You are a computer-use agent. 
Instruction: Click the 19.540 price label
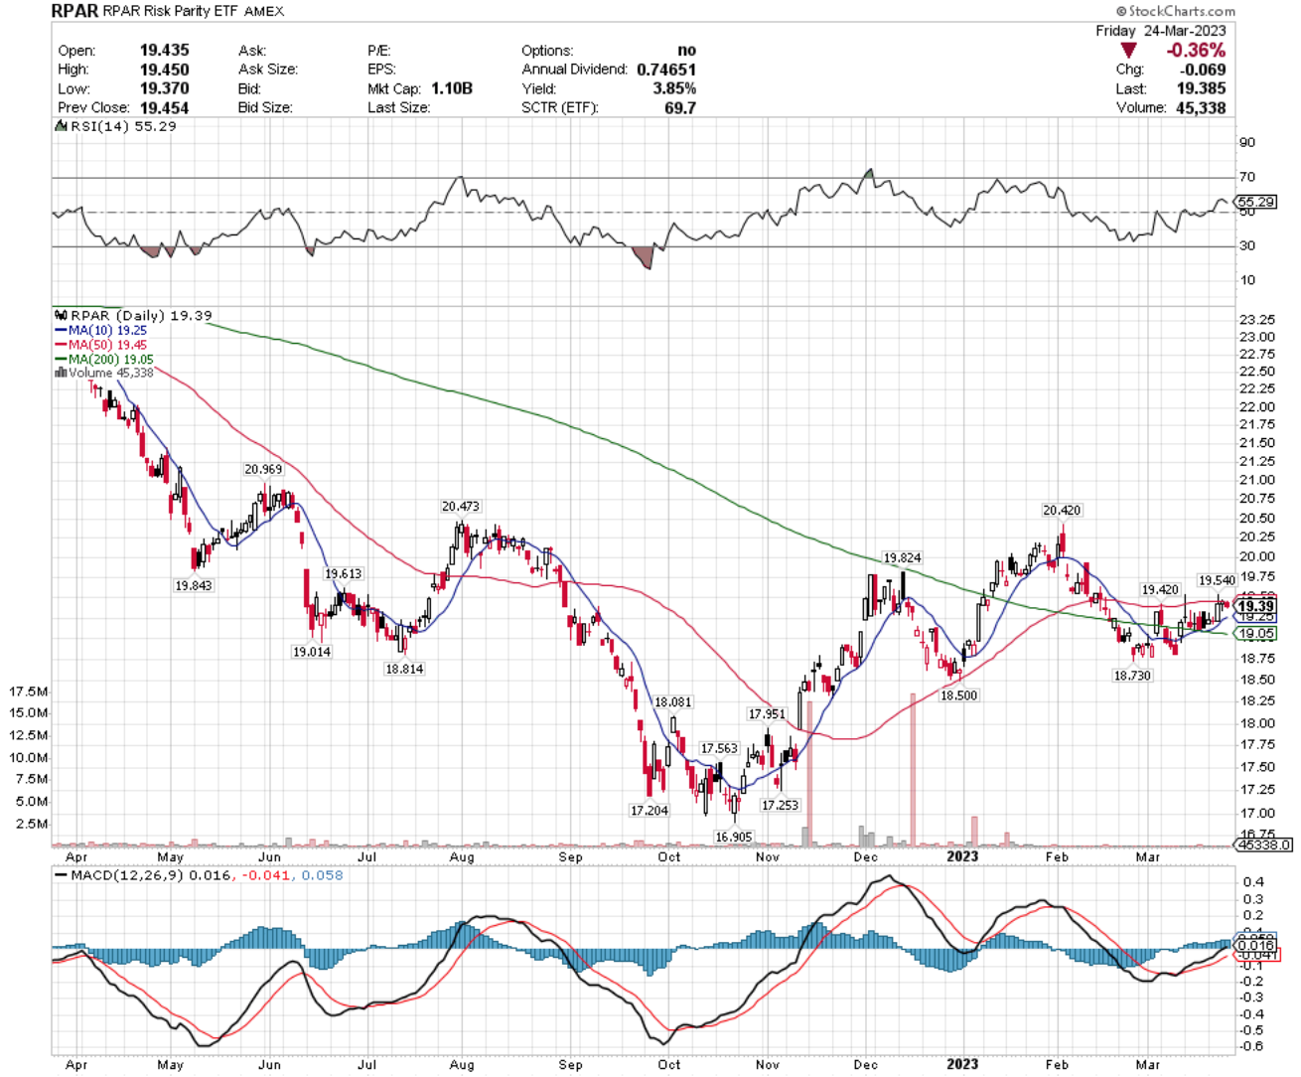pos(1217,580)
